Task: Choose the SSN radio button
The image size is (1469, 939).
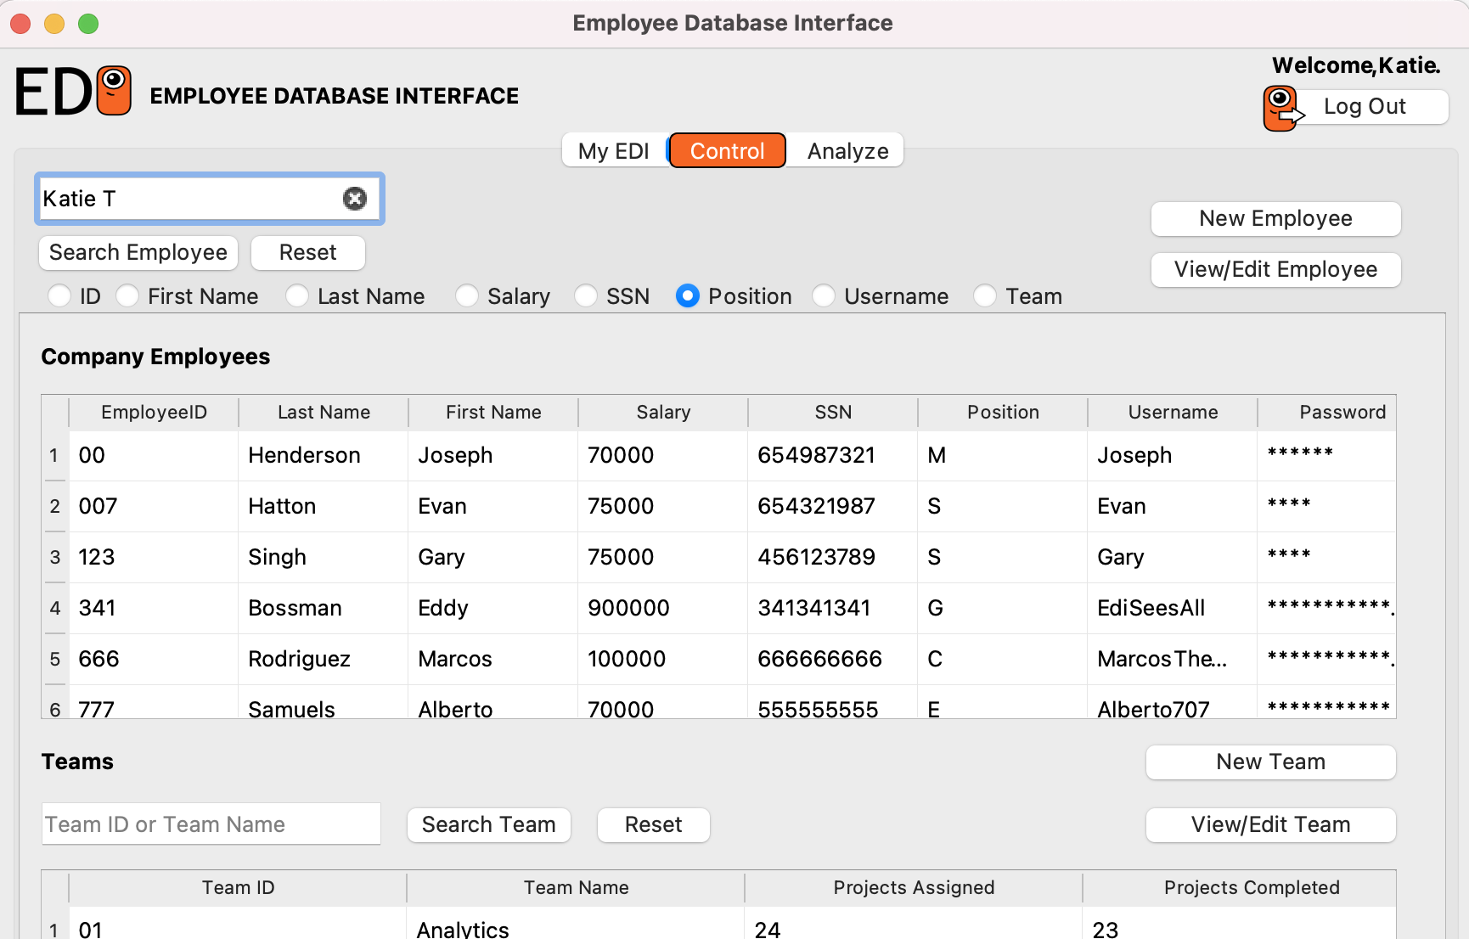Action: click(586, 295)
